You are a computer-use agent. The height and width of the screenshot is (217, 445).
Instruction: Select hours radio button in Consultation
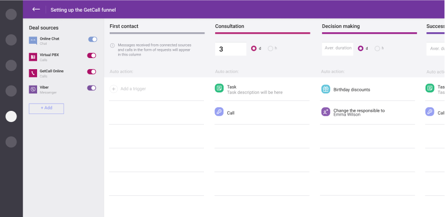271,49
